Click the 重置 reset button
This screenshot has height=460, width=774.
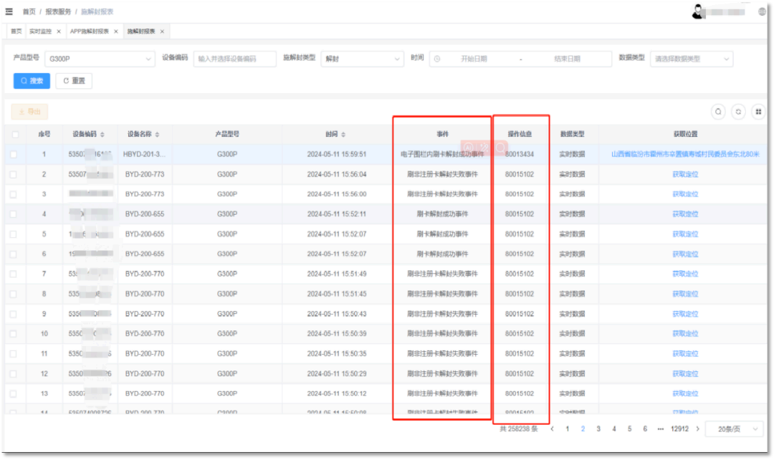pyautogui.click(x=74, y=81)
